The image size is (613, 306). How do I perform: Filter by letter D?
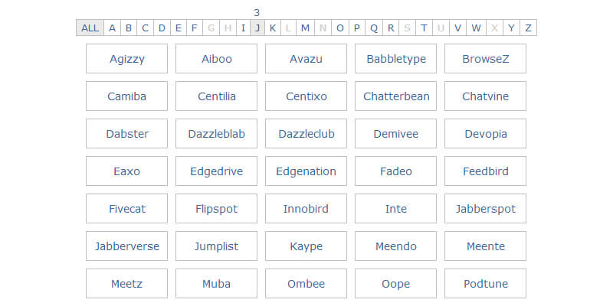click(x=162, y=28)
